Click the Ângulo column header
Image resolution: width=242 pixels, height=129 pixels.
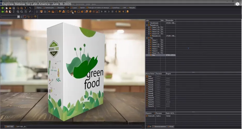(x=171, y=74)
